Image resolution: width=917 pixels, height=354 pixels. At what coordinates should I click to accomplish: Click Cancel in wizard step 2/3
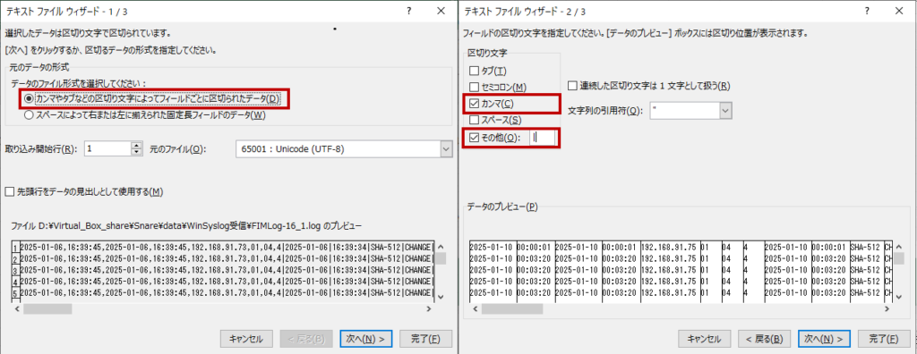pyautogui.click(x=704, y=338)
